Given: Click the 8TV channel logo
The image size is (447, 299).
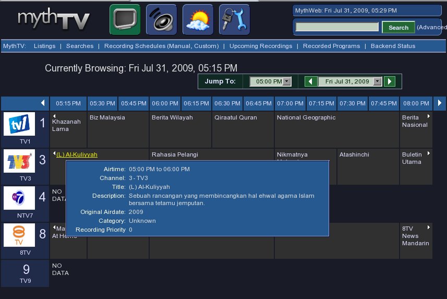Looking at the screenshot, I should click(x=19, y=235).
